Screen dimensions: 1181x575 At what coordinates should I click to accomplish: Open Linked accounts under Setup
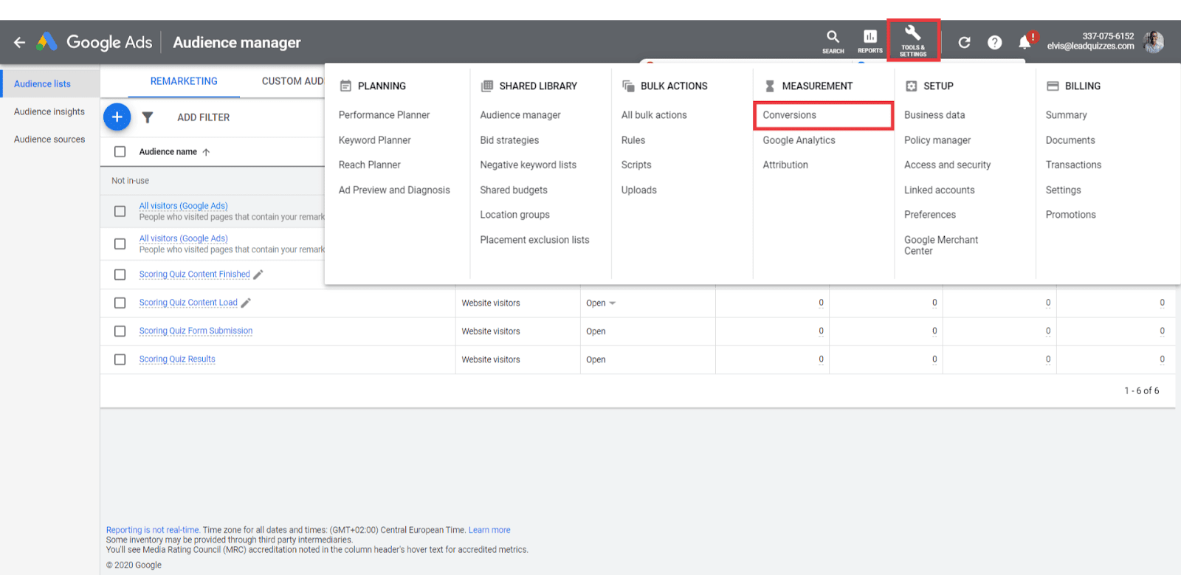pyautogui.click(x=940, y=190)
